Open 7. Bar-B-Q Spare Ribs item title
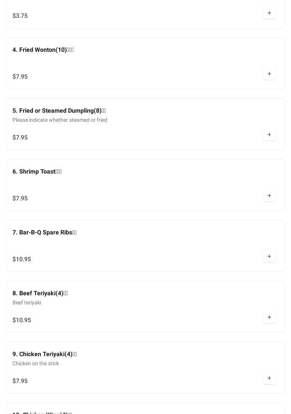Screen dimensions: 291x414 [x=44, y=233]
